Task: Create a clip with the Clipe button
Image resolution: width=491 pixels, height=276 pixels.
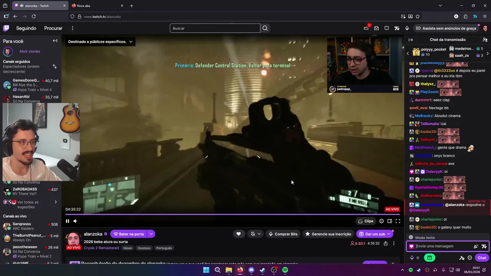Action: tap(366, 221)
